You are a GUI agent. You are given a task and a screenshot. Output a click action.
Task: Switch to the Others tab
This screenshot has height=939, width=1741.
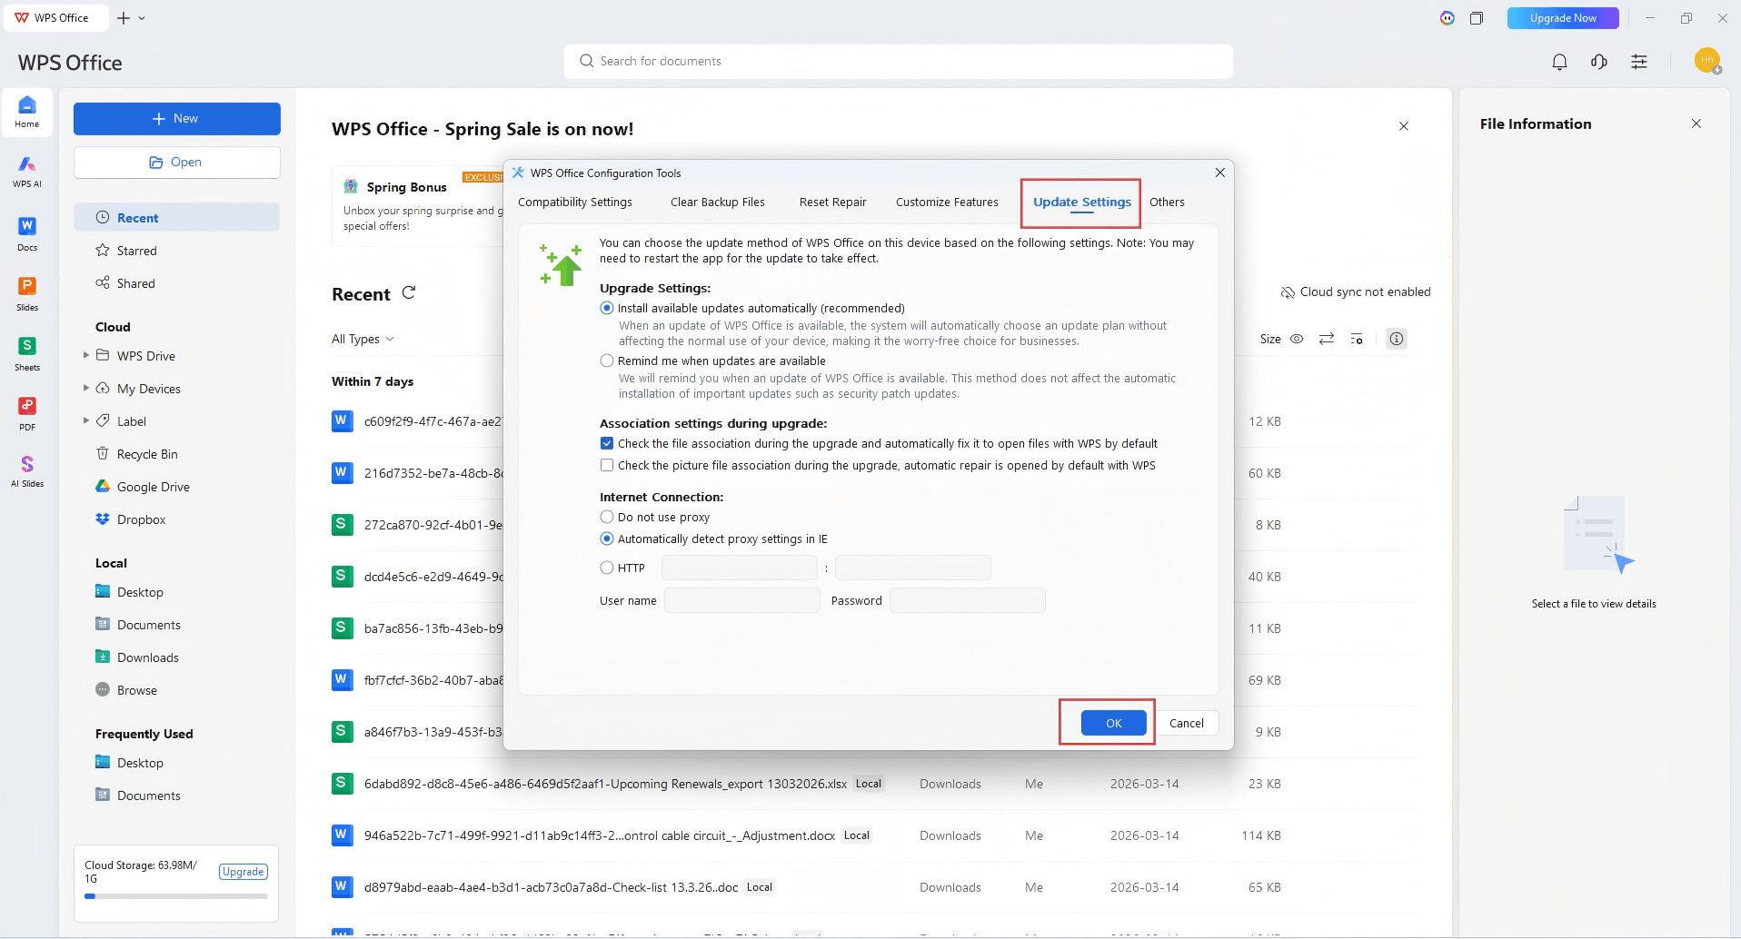pyautogui.click(x=1167, y=202)
